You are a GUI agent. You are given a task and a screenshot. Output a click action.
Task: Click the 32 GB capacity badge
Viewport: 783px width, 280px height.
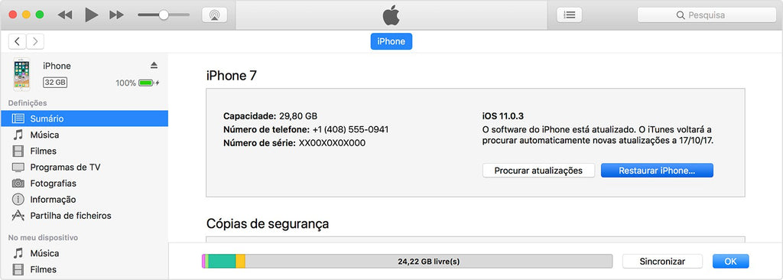(55, 83)
